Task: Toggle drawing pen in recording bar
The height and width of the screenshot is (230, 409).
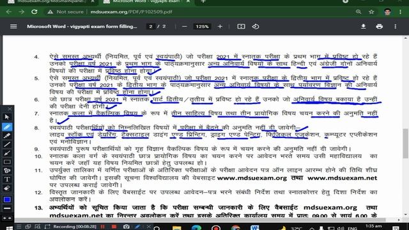Action: pyautogui.click(x=137, y=227)
